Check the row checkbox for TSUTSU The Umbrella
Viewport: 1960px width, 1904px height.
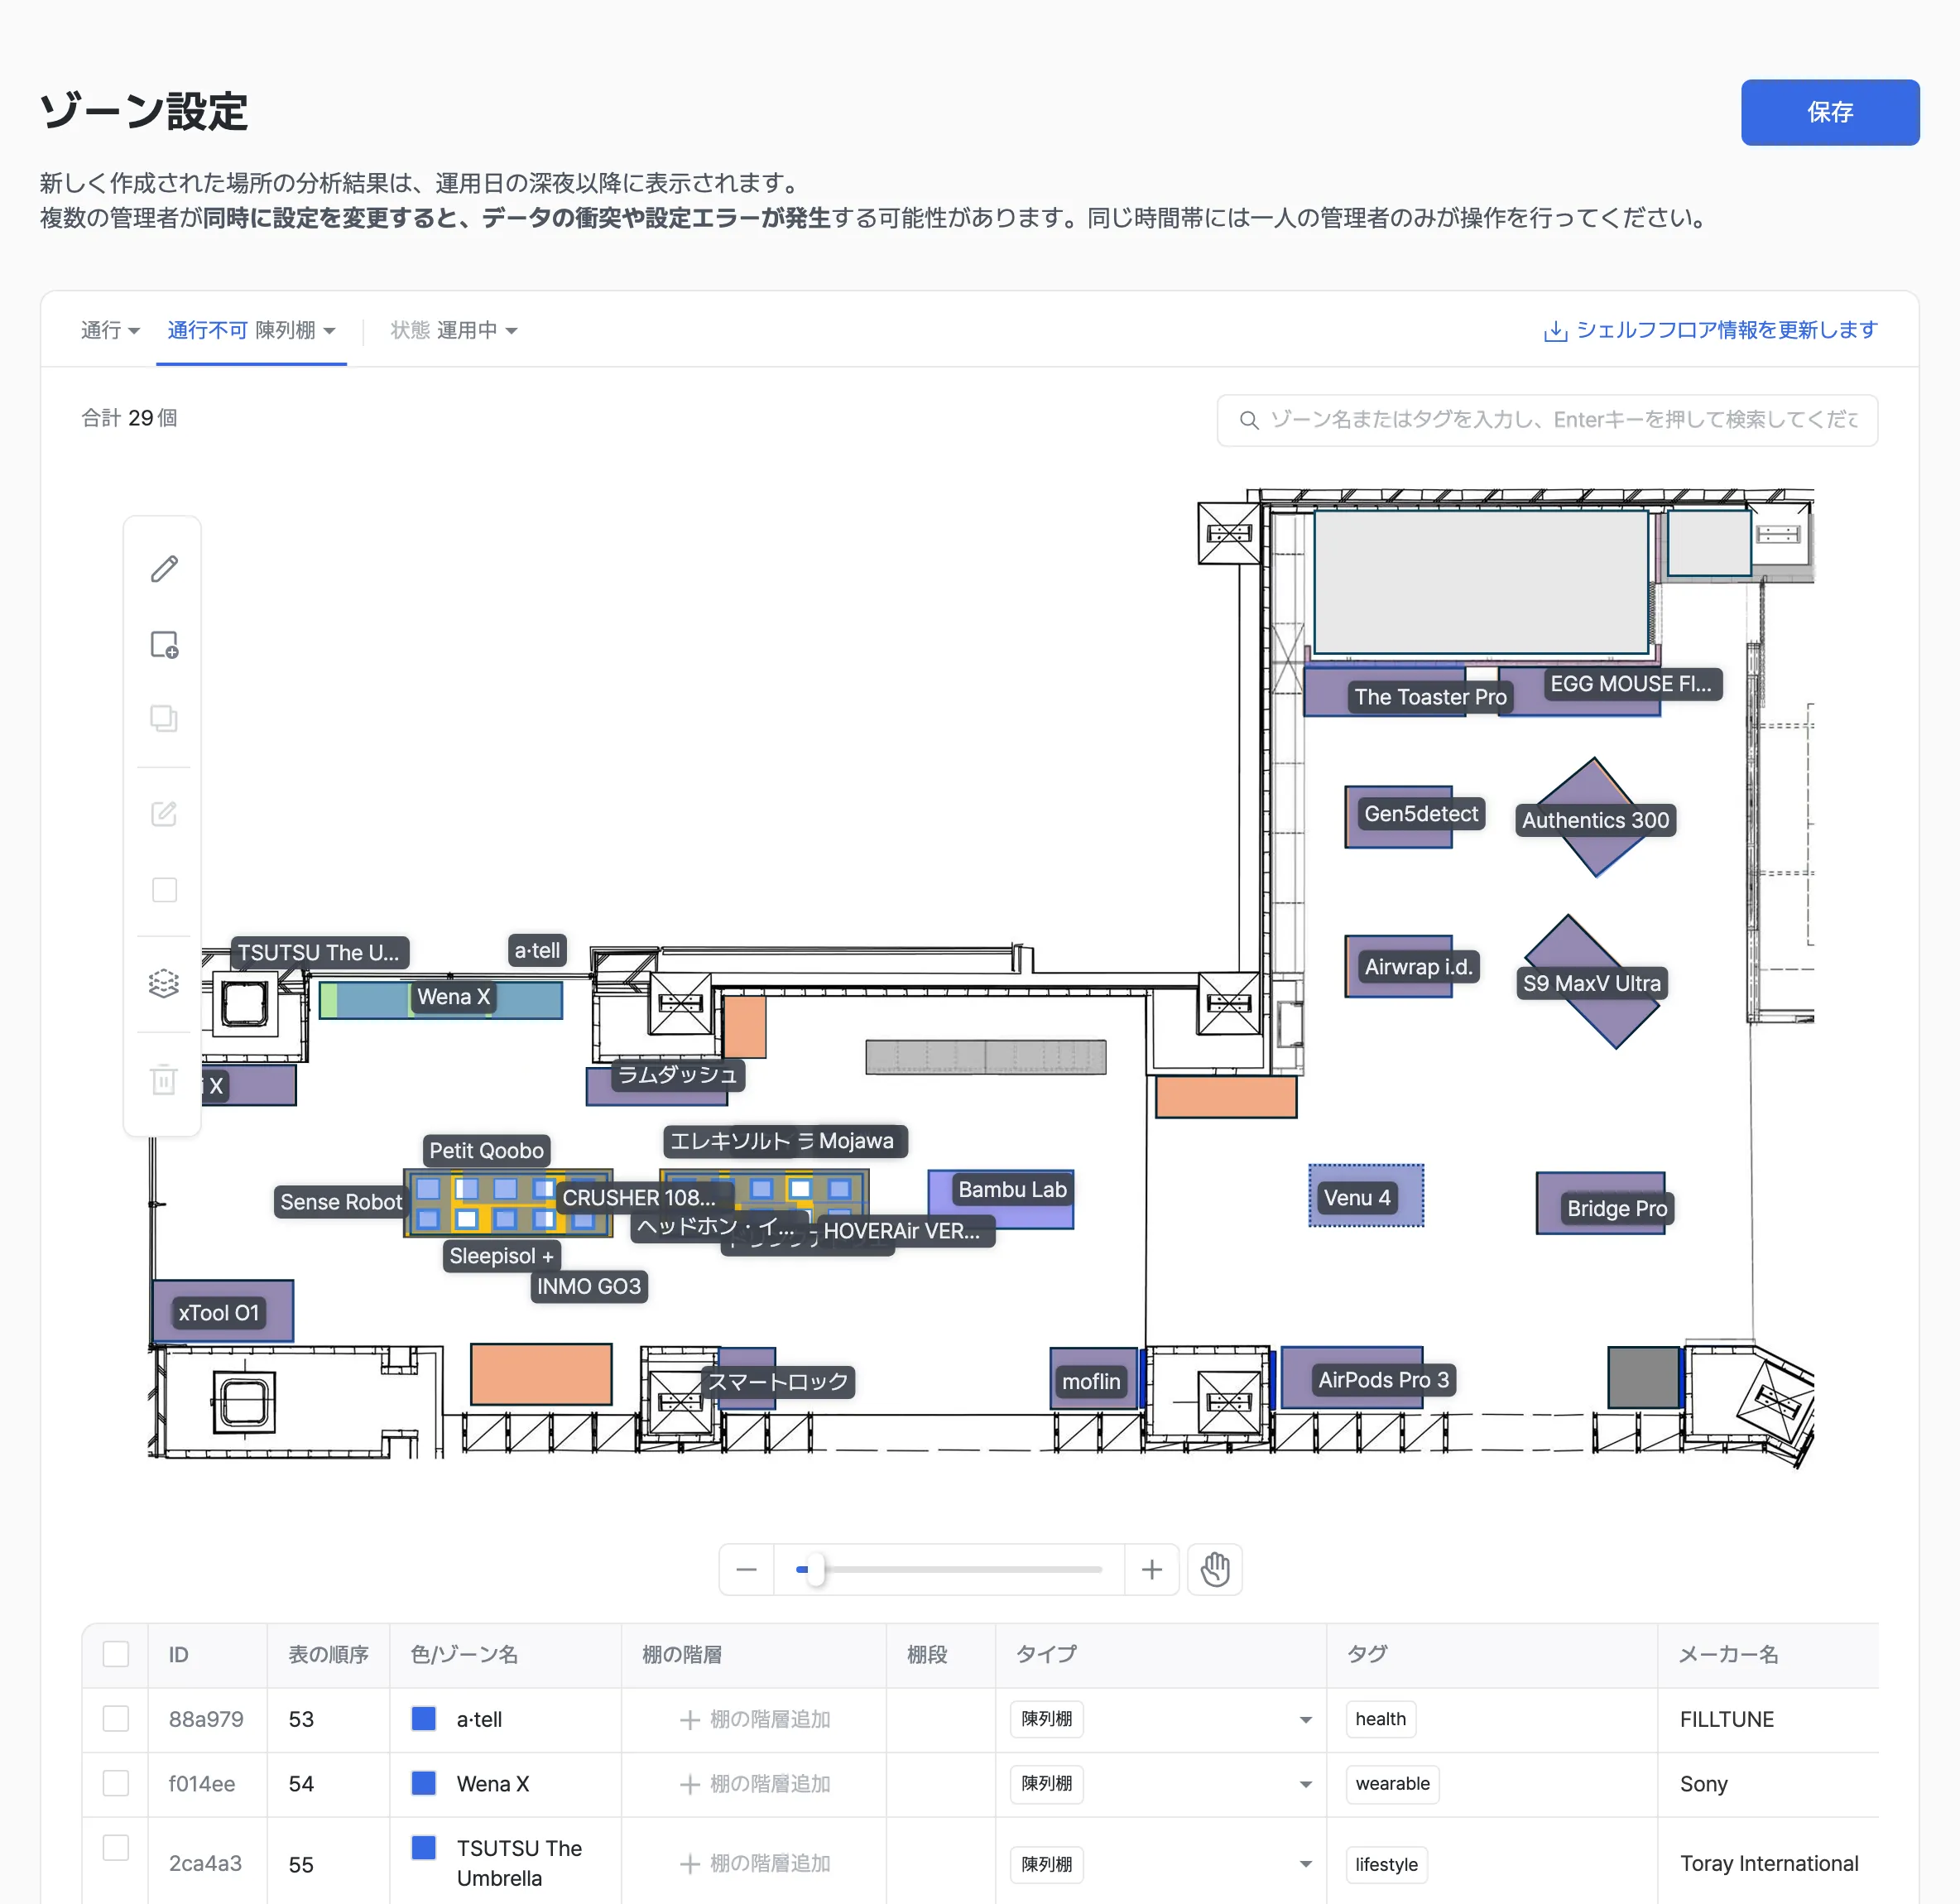pos(116,1847)
